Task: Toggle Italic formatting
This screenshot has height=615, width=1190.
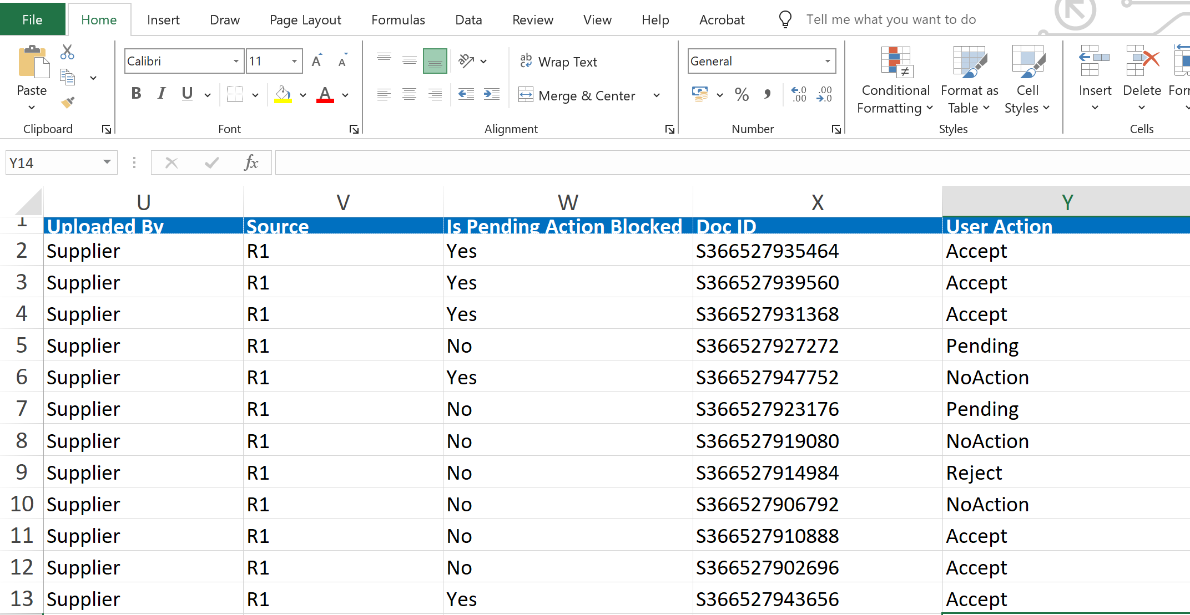Action: (162, 94)
